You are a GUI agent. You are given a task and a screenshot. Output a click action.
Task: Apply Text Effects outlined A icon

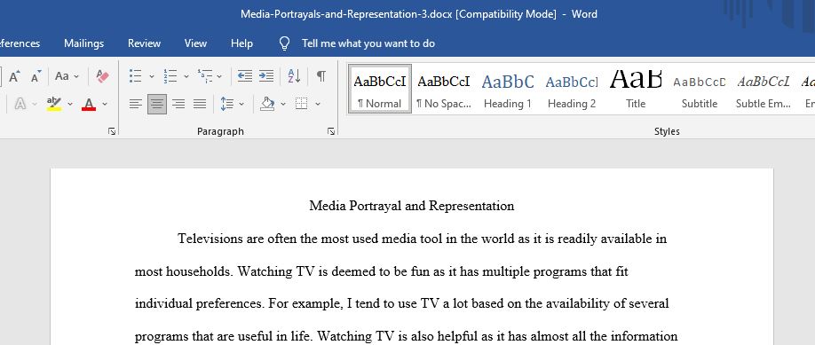click(20, 104)
